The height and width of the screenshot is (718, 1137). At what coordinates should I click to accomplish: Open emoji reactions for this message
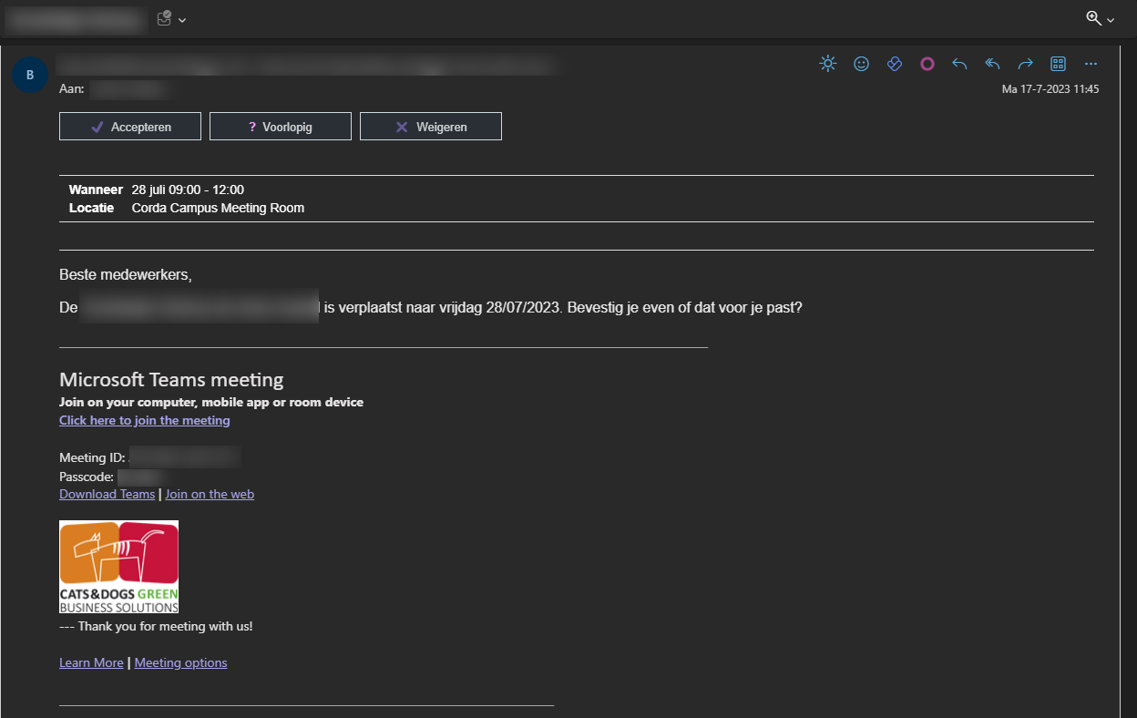[x=861, y=64]
